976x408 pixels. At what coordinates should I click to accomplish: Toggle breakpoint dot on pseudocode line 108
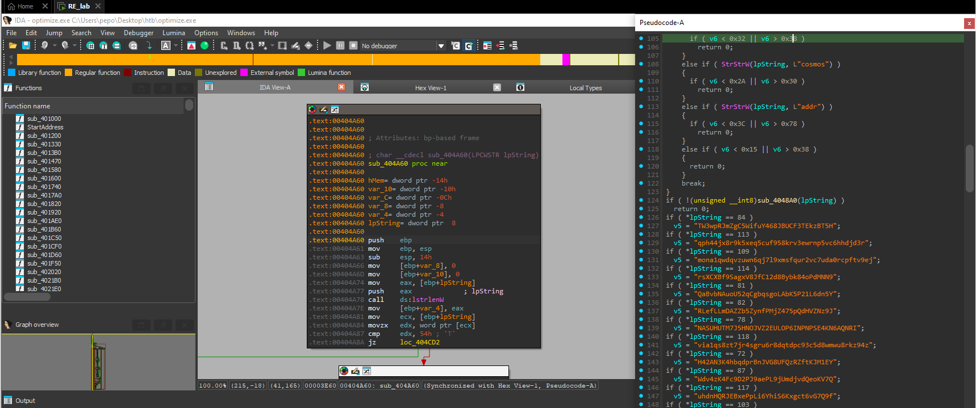(641, 64)
